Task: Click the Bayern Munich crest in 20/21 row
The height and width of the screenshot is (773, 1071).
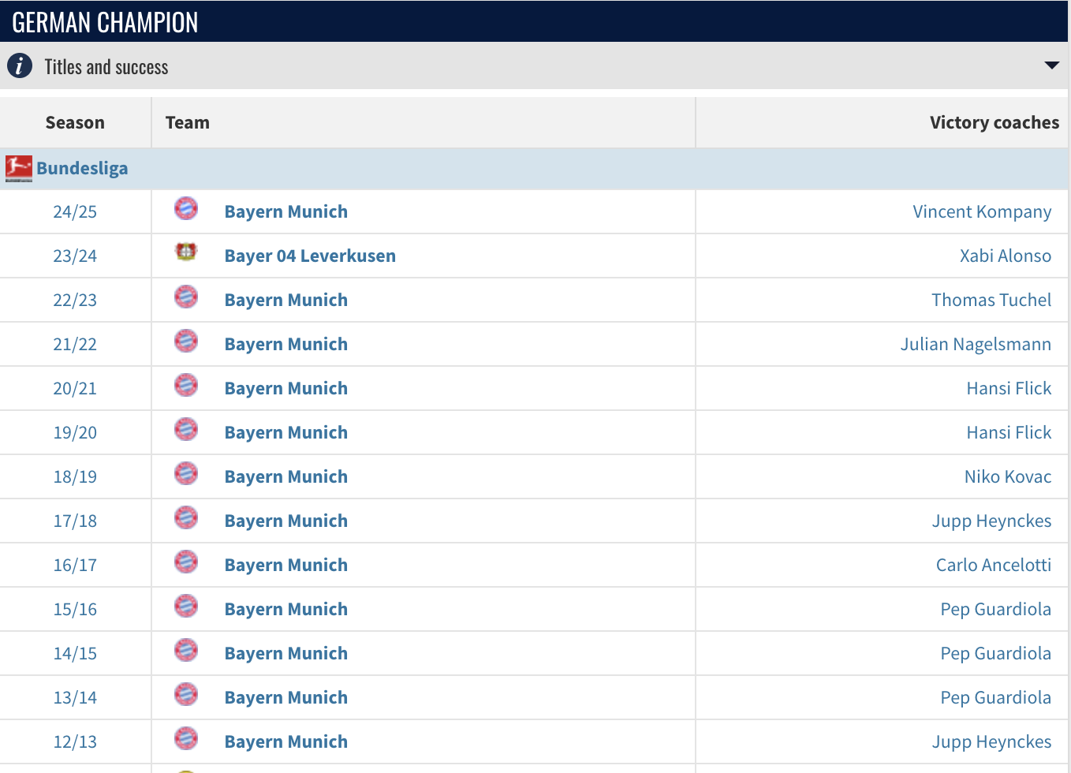Action: tap(186, 385)
